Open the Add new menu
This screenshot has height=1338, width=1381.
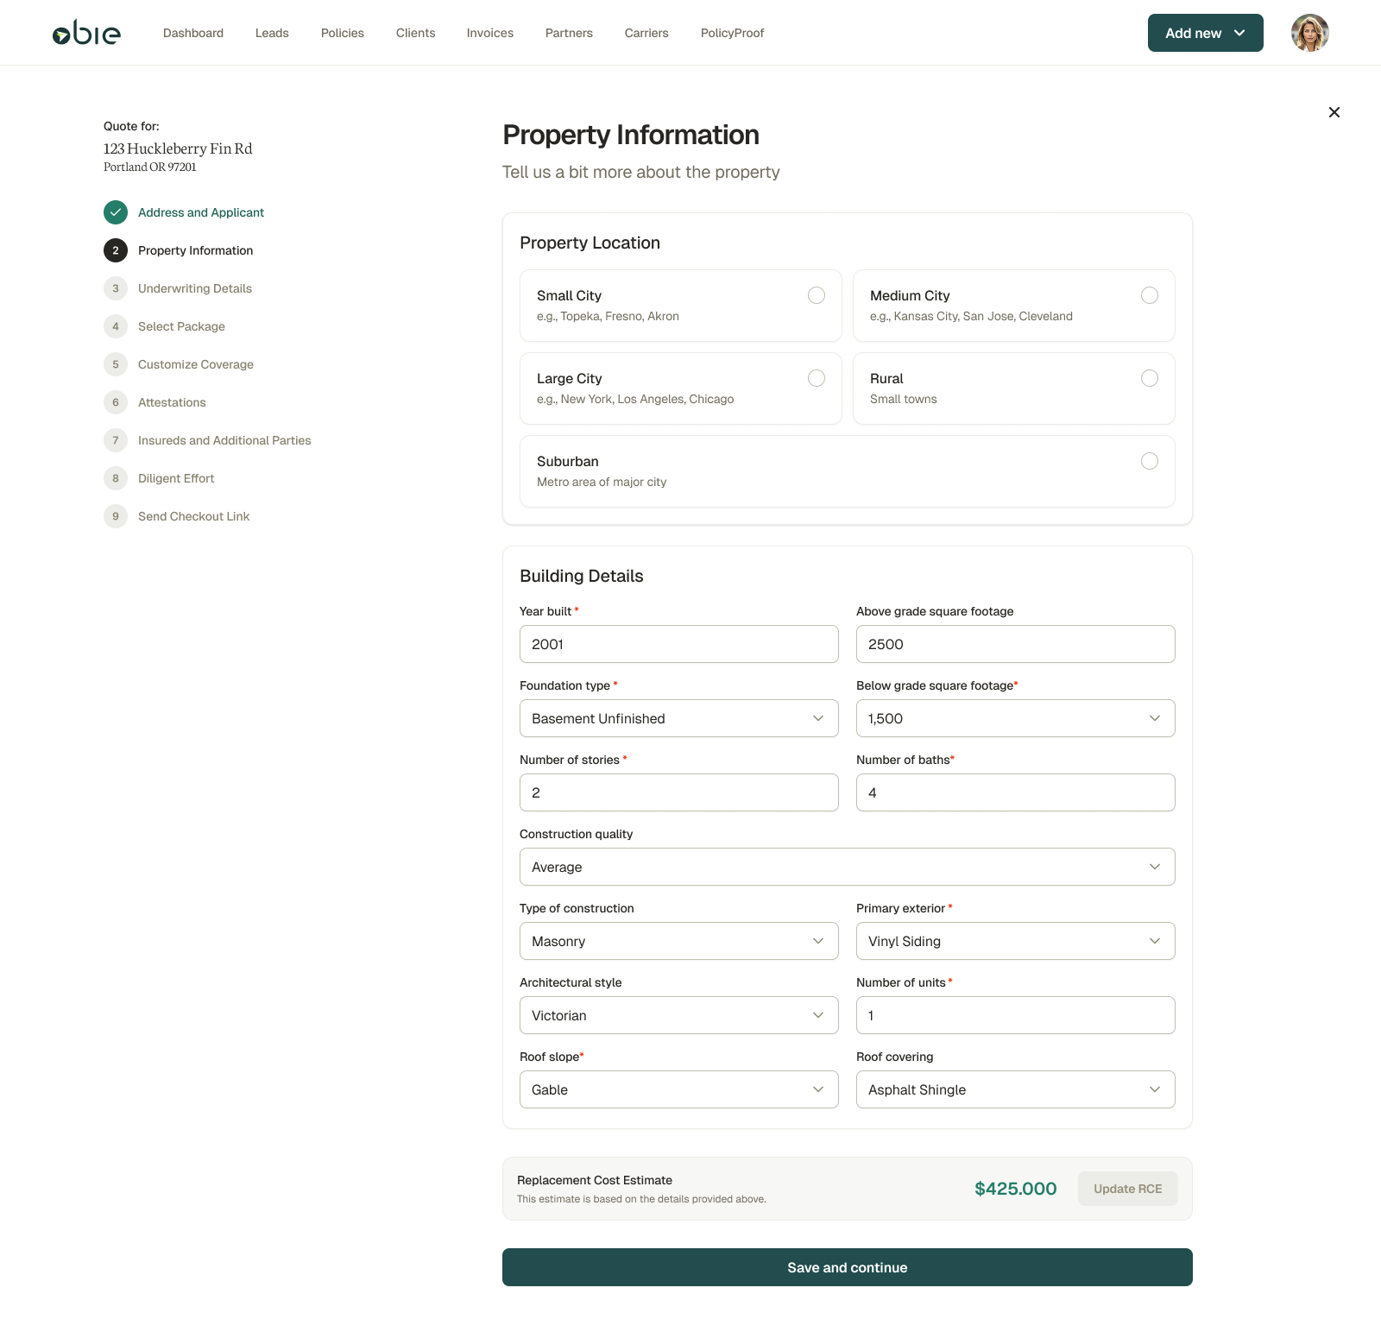point(1205,33)
